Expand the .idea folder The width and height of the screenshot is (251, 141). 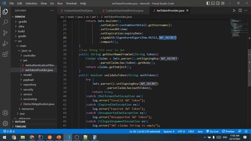pos(21,26)
